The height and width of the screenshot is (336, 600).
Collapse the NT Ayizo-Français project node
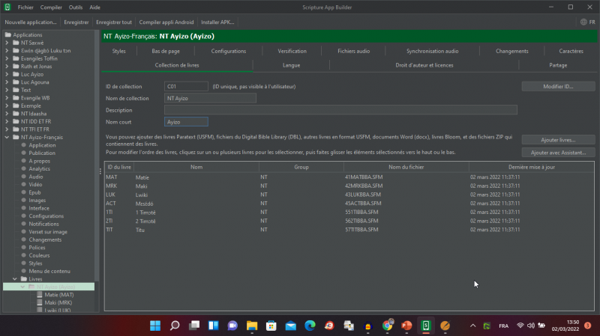point(7,138)
